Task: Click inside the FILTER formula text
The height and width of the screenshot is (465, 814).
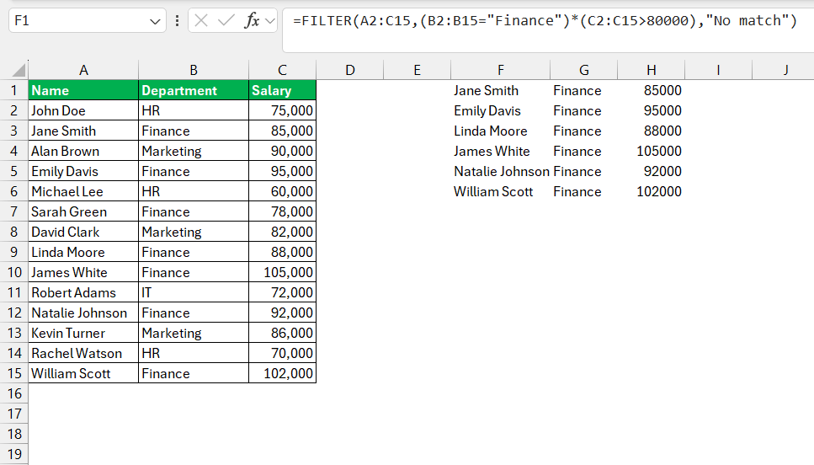Action: point(545,21)
